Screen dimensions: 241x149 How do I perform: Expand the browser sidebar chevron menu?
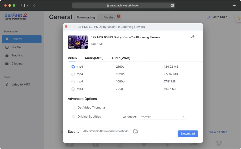point(28,6)
